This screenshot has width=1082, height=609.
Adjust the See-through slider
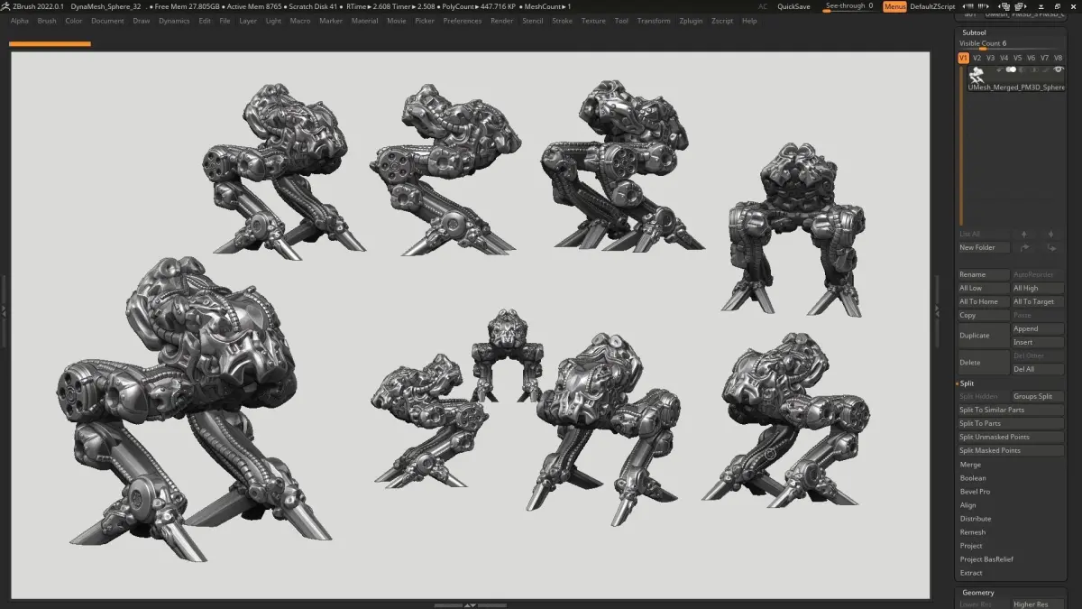pyautogui.click(x=849, y=6)
